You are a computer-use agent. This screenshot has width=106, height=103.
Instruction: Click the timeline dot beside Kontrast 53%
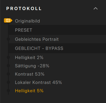click(8, 74)
